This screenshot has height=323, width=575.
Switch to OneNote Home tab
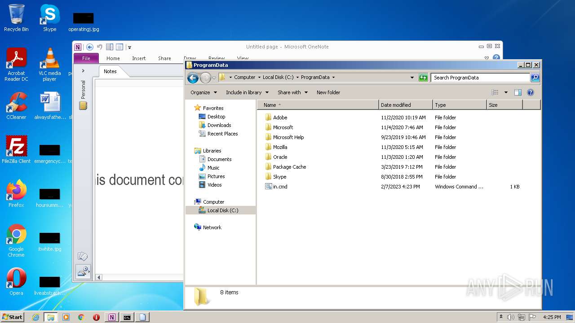pyautogui.click(x=113, y=58)
